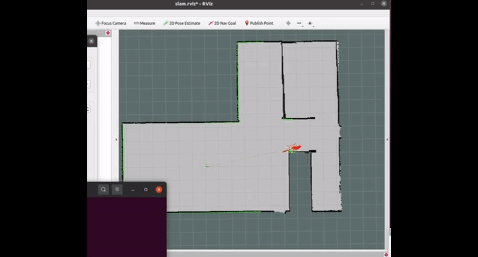Viewport: 478px width, 257px height.
Task: Close the left Displays panel via red icon
Action: (108, 33)
